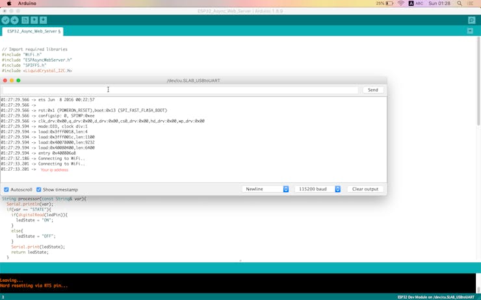
Task: Click the 'return ledState;' code line
Action: coord(30,252)
